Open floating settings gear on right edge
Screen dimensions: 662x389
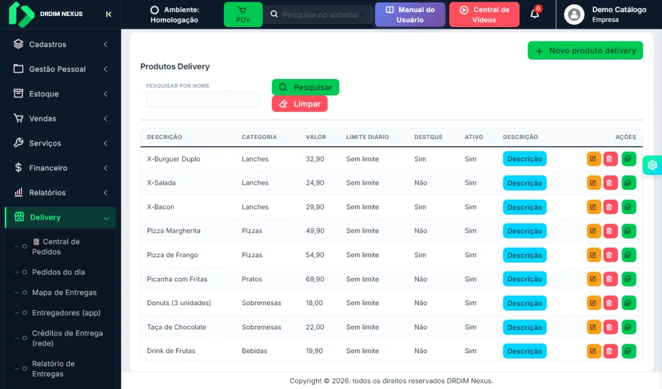pyautogui.click(x=653, y=165)
